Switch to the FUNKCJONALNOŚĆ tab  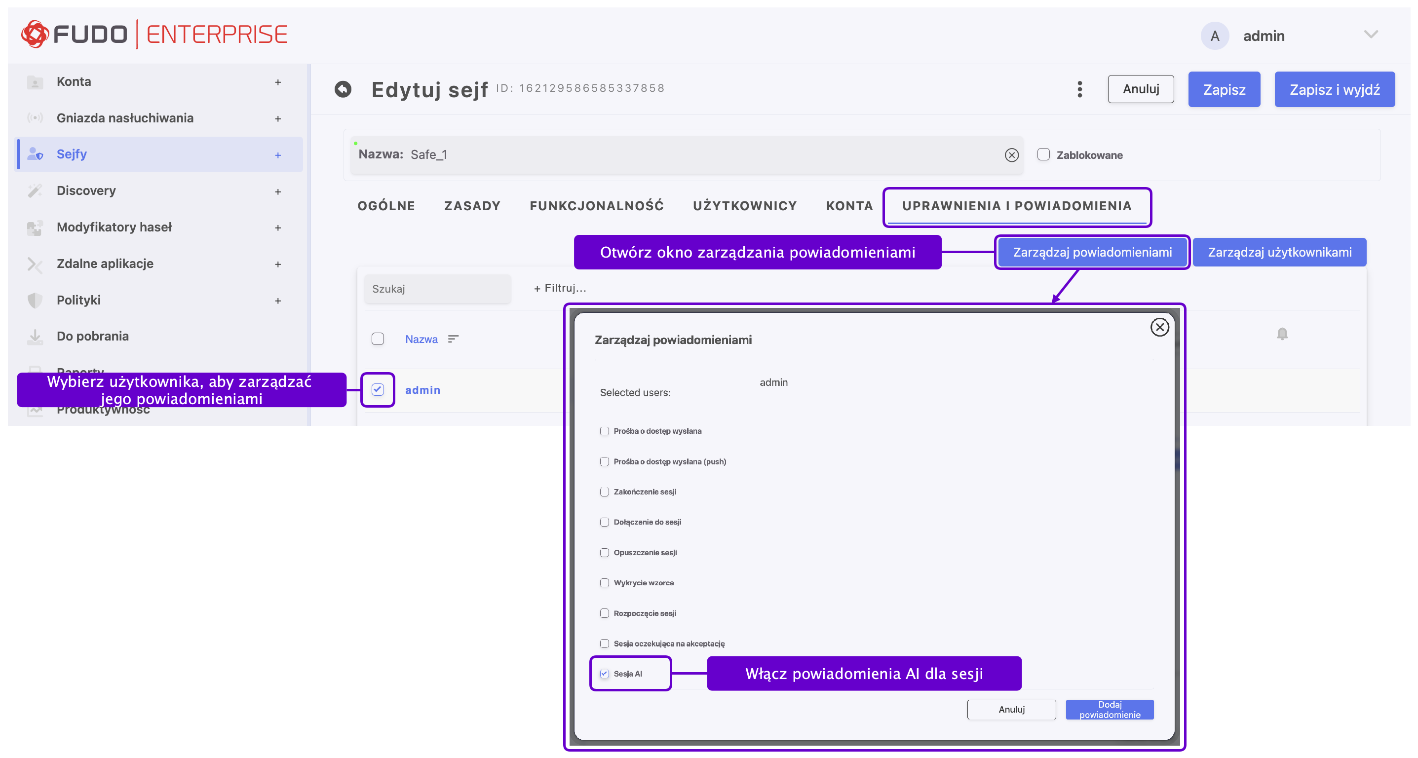point(596,206)
